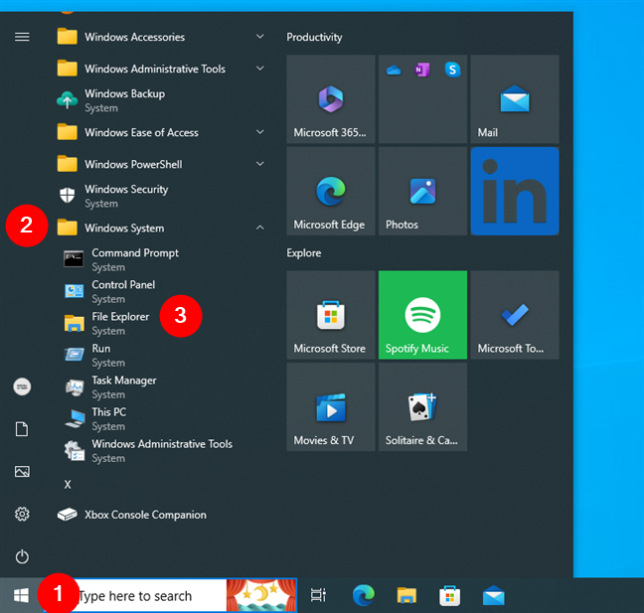Image resolution: width=644 pixels, height=613 pixels.
Task: Open Microsoft Store from the taskbar
Action: [450, 595]
